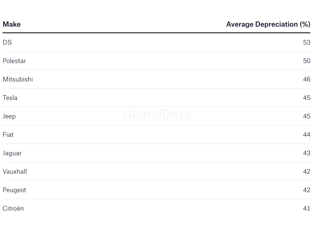This screenshot has width=313, height=228.
Task: Click the 53 depreciation value for DS
Action: coord(307,42)
